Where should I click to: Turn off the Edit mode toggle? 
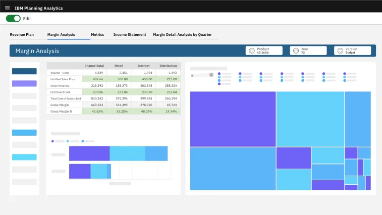[14, 18]
